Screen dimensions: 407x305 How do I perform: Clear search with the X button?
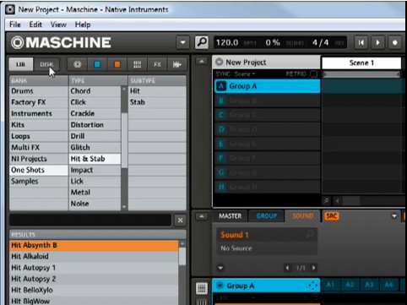tap(181, 221)
